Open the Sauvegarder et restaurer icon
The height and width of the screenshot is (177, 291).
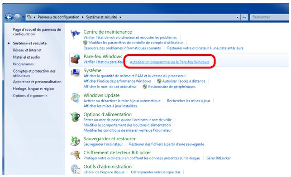75,141
